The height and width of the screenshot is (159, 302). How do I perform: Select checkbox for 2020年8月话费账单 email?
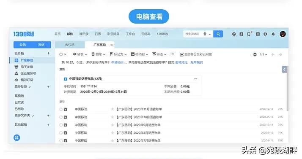pyautogui.click(x=61, y=133)
